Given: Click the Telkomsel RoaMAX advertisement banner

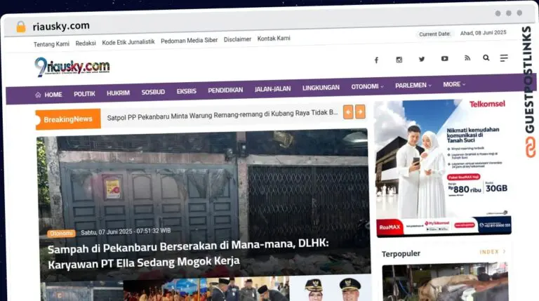Looking at the screenshot, I should [443, 168].
